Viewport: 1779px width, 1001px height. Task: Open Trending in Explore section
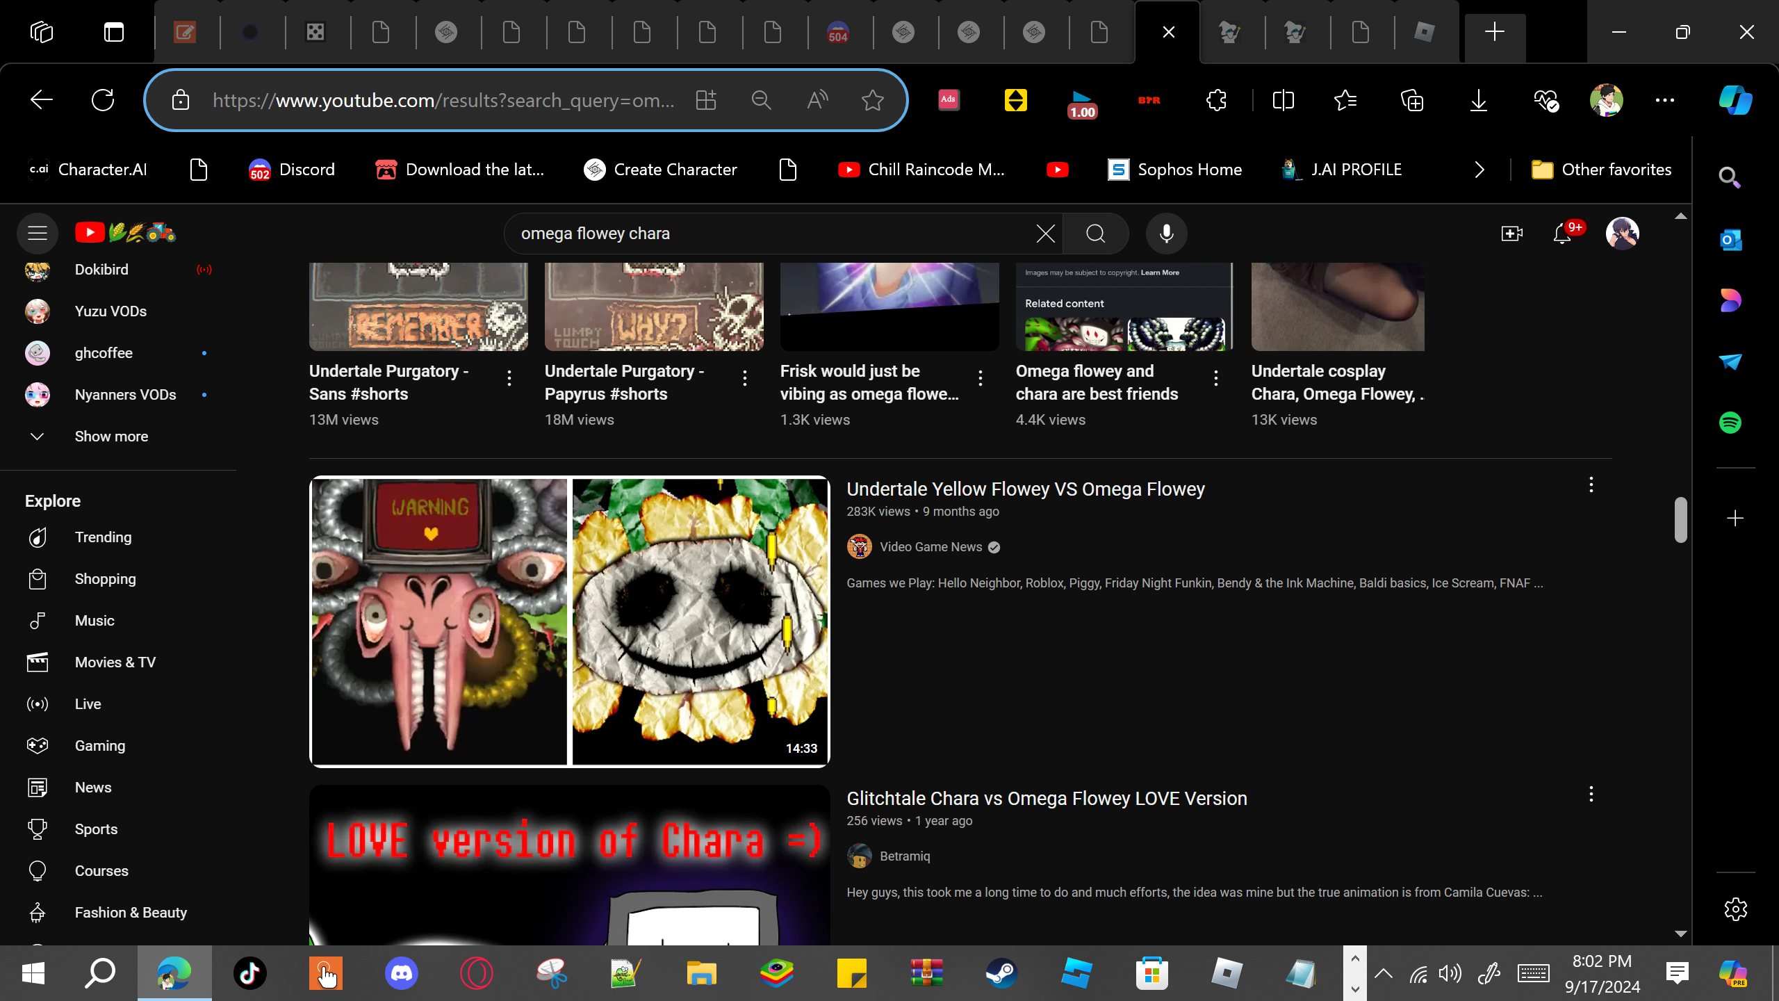103,537
